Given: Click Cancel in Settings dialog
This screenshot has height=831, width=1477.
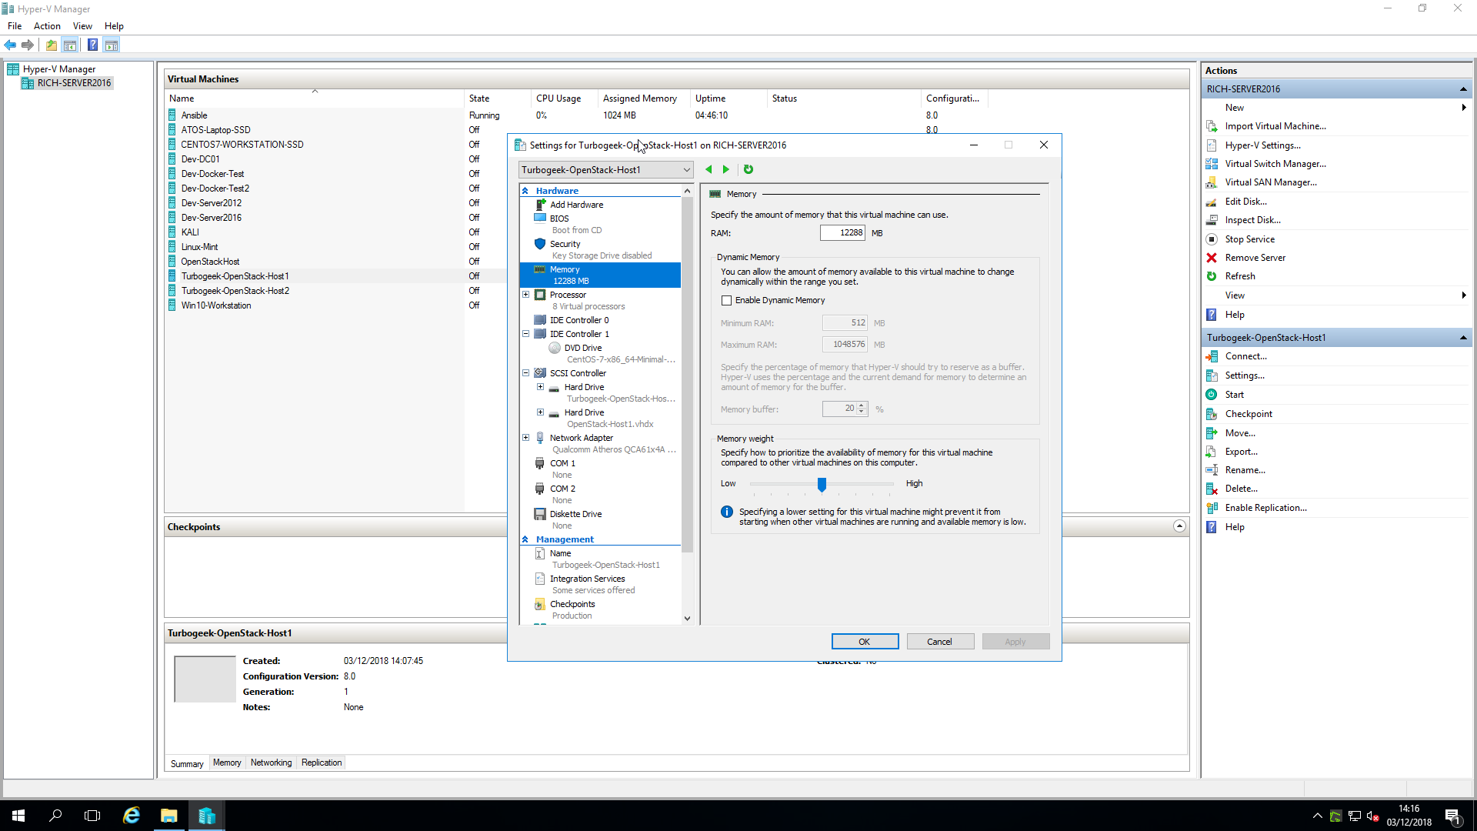Looking at the screenshot, I should tap(939, 642).
